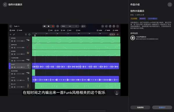174x112 pixels.
Task: Click the blue 1500 tag in 作品介绍
Action: 153,19
